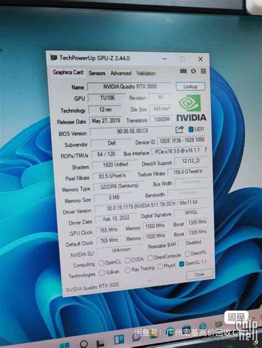Click the Release Date value May 27, 2019

coord(106,121)
